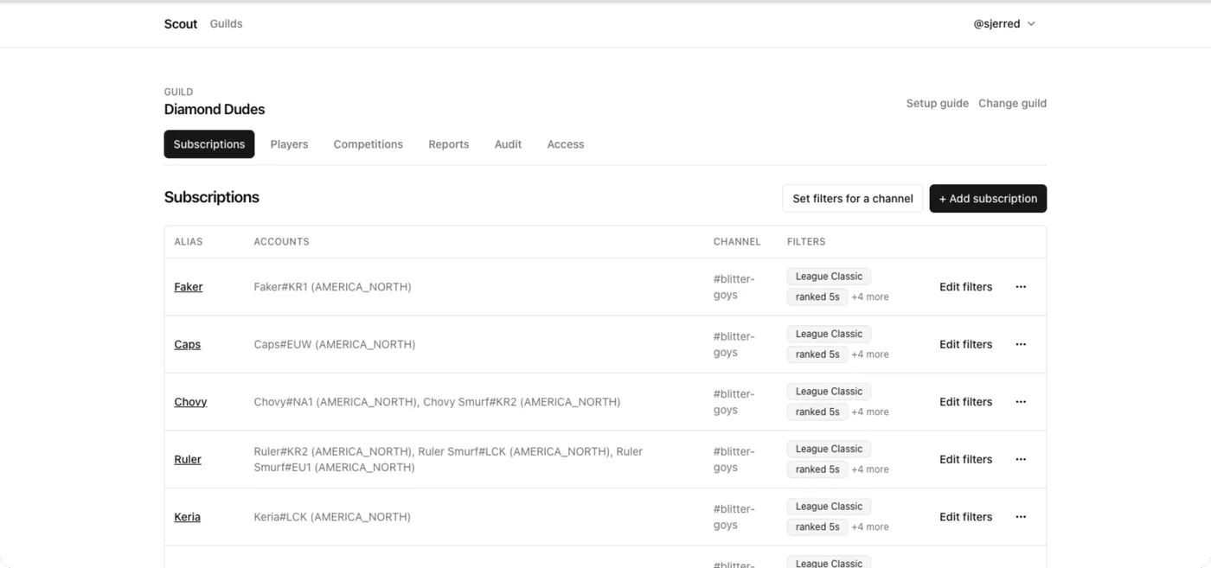Open the Reports tab
1211x568 pixels.
pos(449,144)
